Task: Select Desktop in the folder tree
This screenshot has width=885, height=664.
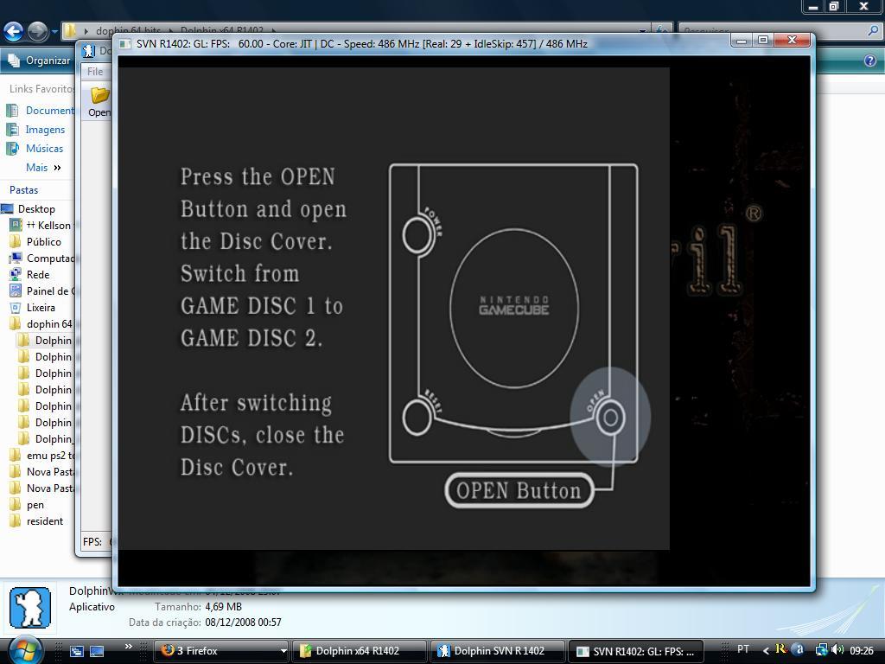Action: pyautogui.click(x=29, y=209)
